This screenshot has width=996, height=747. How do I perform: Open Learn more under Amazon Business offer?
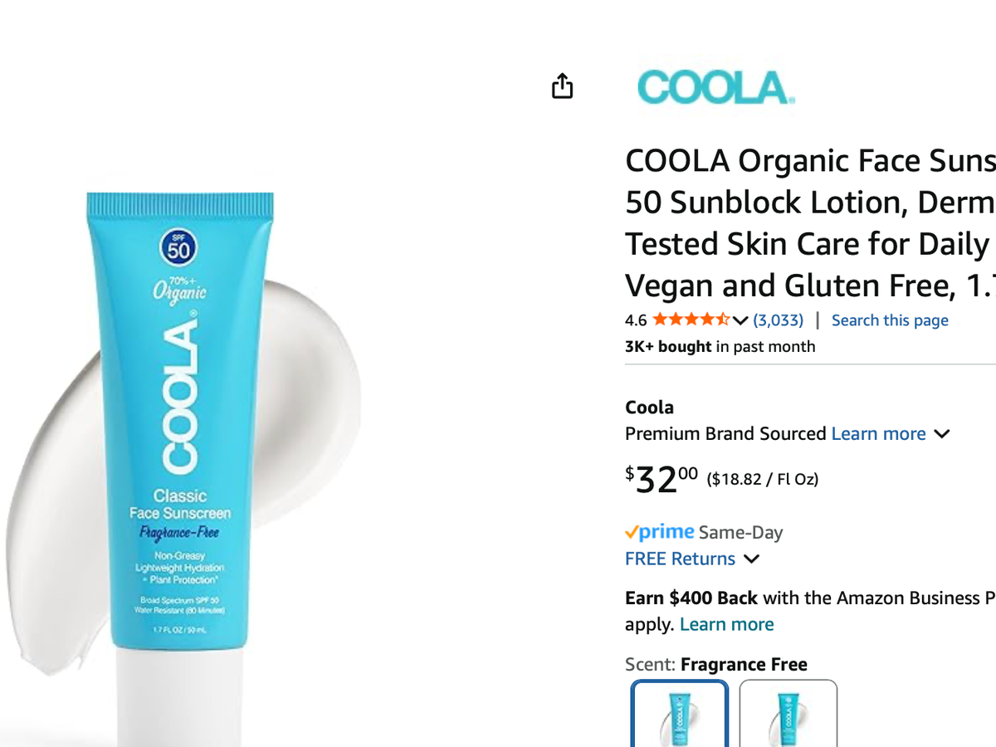[726, 624]
